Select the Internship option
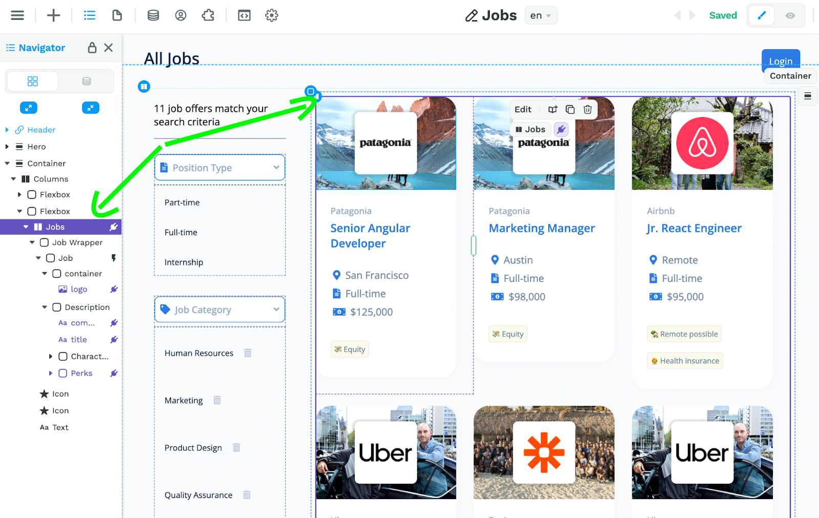 (x=184, y=262)
